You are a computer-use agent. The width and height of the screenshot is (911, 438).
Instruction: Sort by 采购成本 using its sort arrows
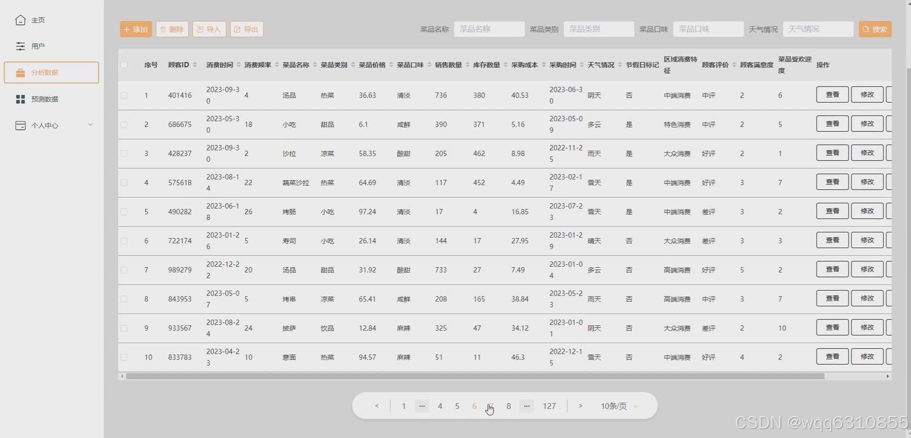pos(544,65)
